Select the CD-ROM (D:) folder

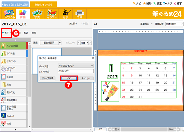[x=13, y=69]
